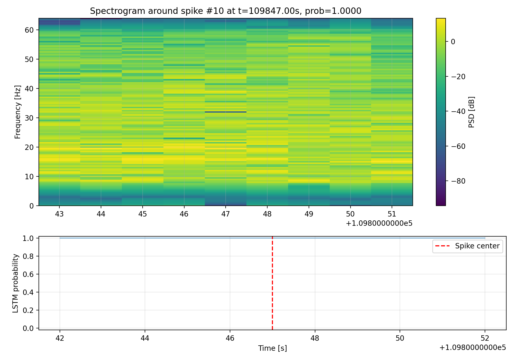
Task: Click the -80 tick label on colorbar
Action: [458, 181]
